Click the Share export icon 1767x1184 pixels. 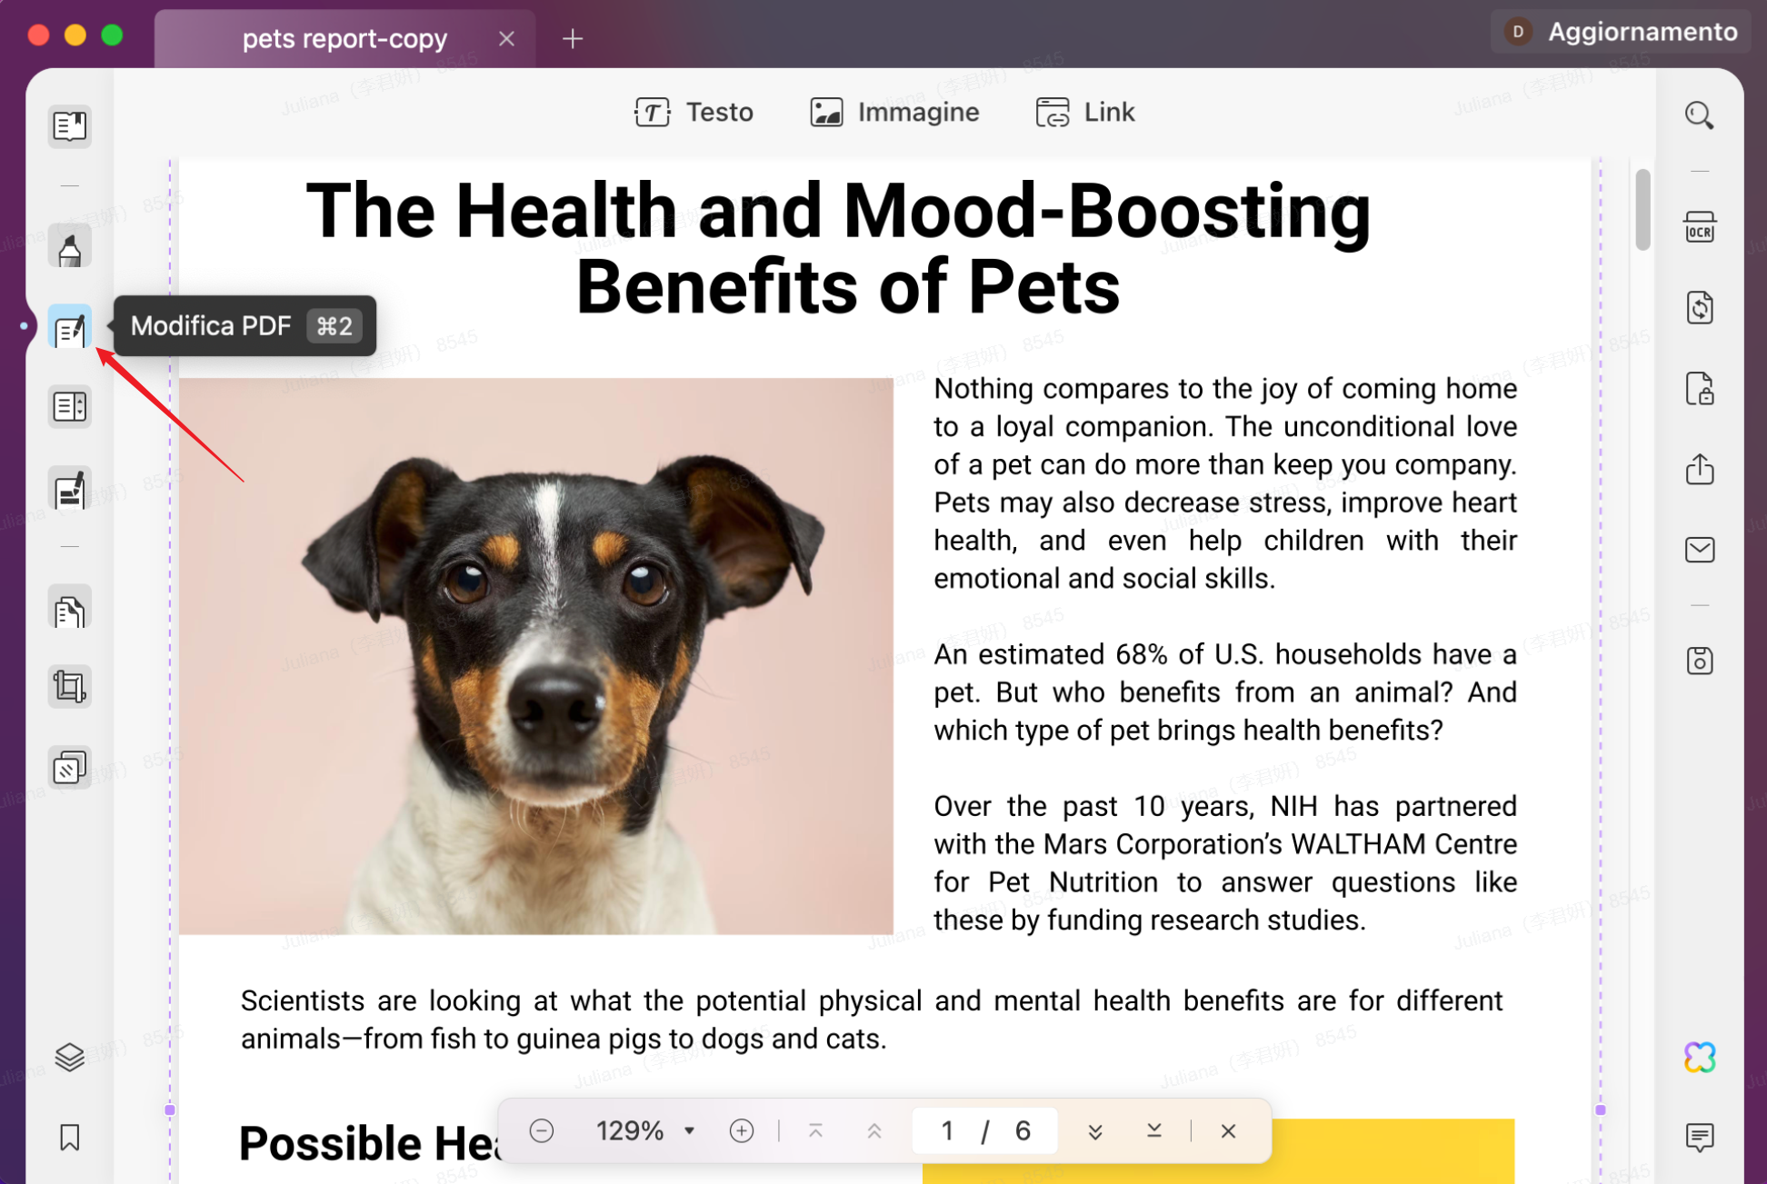(x=1700, y=470)
